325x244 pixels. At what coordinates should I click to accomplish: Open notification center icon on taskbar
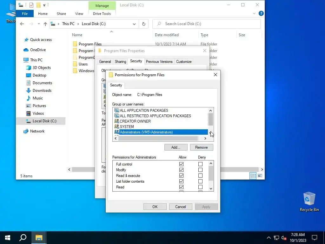(x=315, y=238)
